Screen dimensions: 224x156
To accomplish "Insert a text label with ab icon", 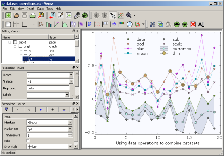I will pyautogui.click(x=114, y=24).
